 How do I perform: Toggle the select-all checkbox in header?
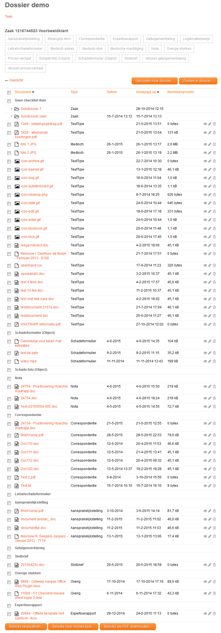pos(9,93)
